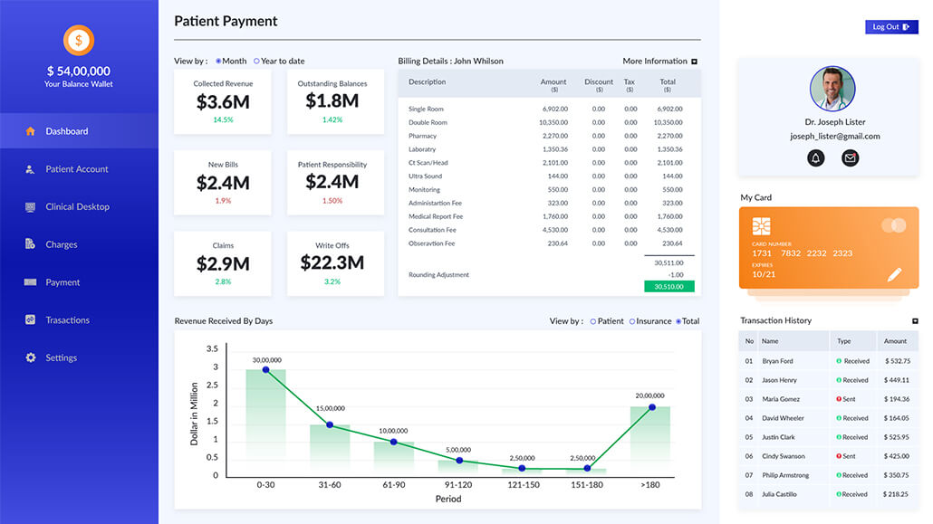Screen dimensions: 933x524
Task: Open Settings via the gear icon
Action: pyautogui.click(x=30, y=357)
